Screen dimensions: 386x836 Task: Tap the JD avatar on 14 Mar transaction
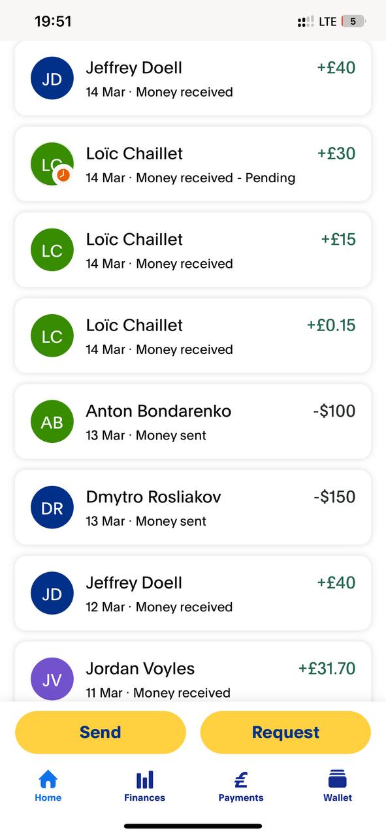pos(52,78)
